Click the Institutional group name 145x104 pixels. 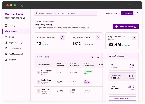tap(46, 80)
